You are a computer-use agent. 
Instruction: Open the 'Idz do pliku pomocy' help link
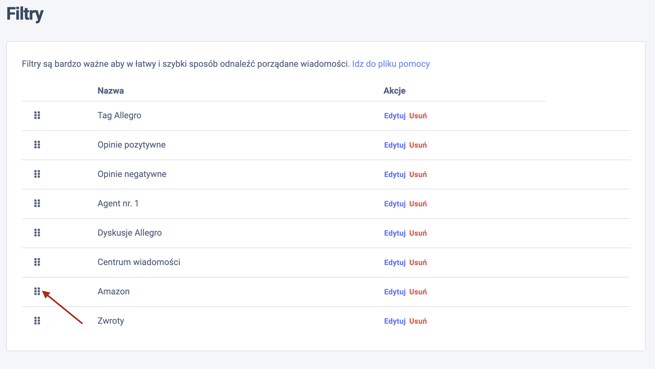coord(391,64)
